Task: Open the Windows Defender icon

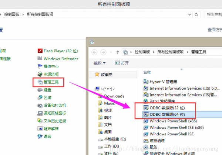Action: [40, 58]
